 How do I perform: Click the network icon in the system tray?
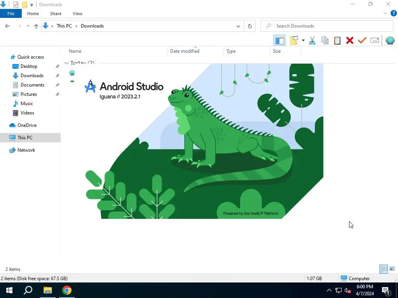coord(339,290)
